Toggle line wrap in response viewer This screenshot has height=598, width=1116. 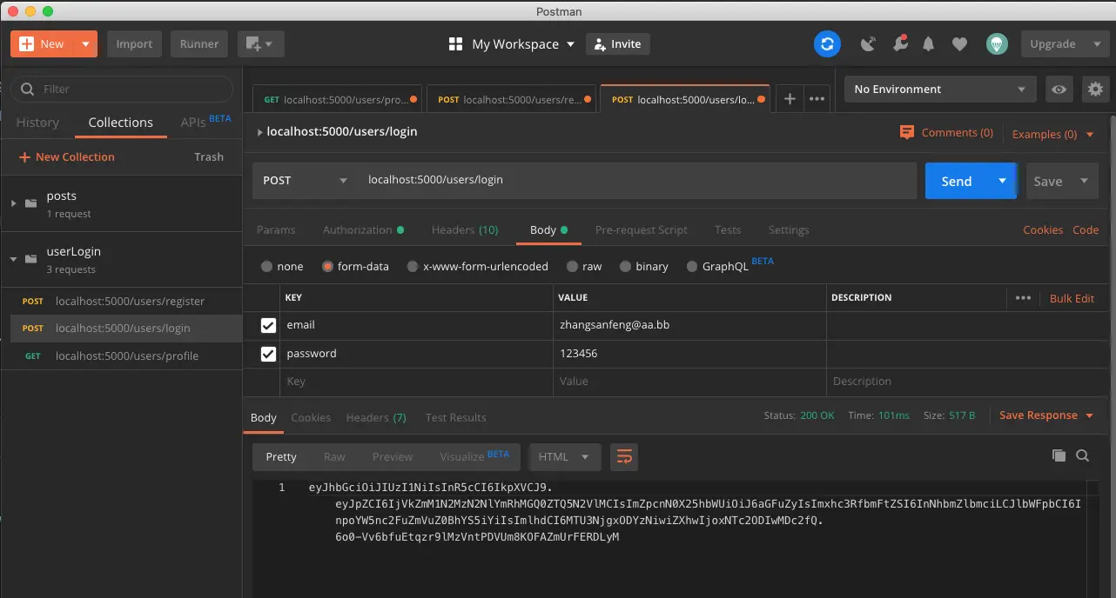point(624,456)
